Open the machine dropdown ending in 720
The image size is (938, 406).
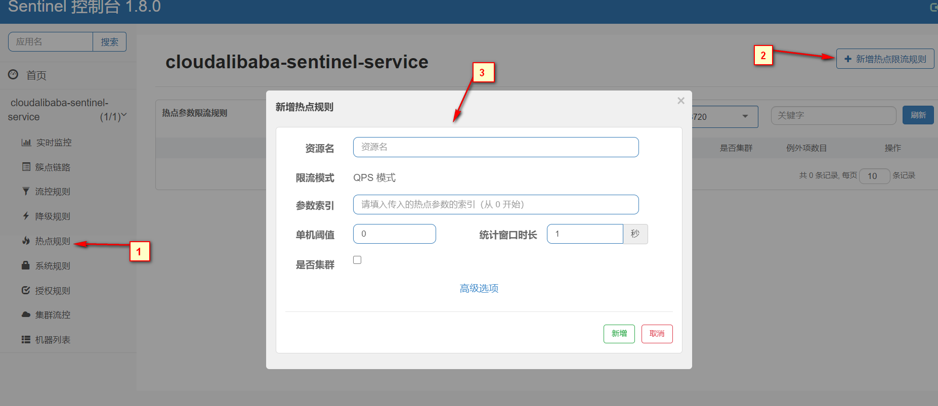point(723,116)
